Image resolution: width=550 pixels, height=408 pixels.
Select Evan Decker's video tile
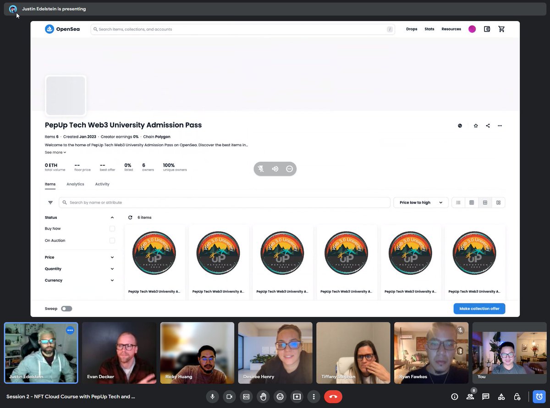coord(119,353)
